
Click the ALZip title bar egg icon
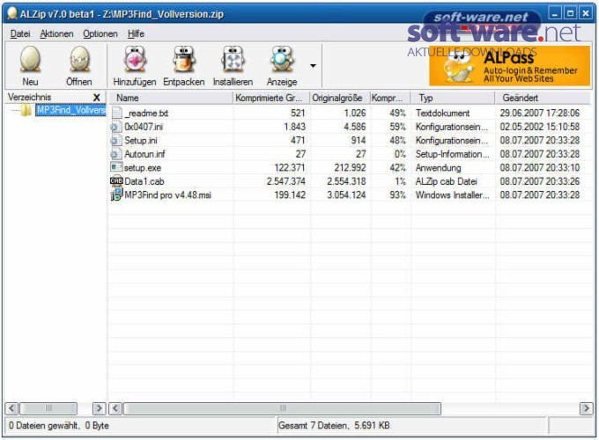point(12,14)
